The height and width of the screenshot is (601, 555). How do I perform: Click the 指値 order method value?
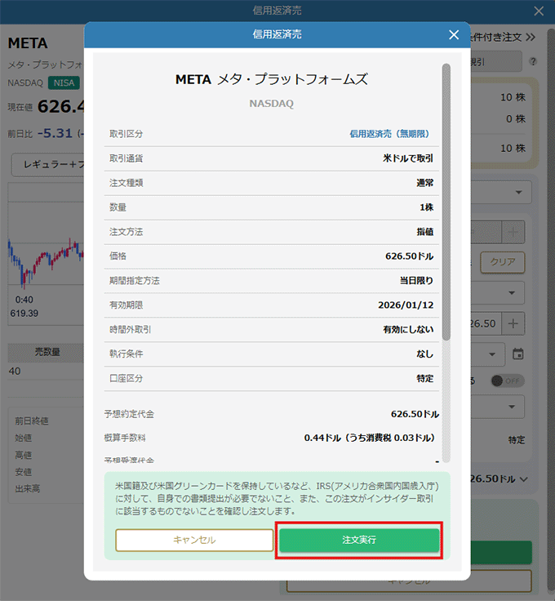point(424,232)
